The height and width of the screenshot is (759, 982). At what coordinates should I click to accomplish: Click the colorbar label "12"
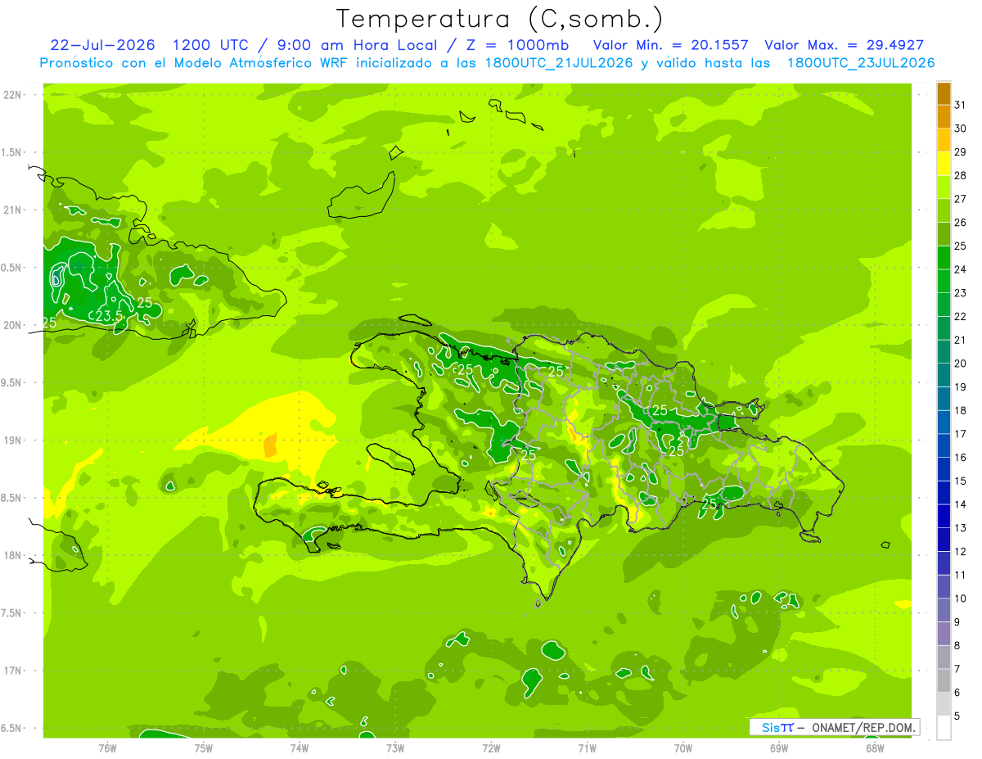pyautogui.click(x=960, y=551)
